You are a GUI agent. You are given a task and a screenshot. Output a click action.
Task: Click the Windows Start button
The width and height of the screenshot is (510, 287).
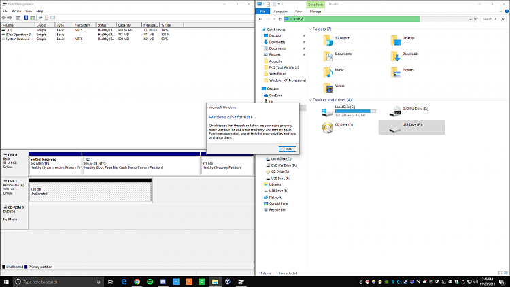tap(6, 282)
